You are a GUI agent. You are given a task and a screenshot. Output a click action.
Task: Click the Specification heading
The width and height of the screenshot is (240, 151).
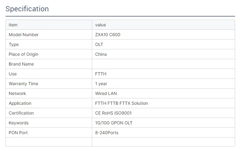coord(27,9)
